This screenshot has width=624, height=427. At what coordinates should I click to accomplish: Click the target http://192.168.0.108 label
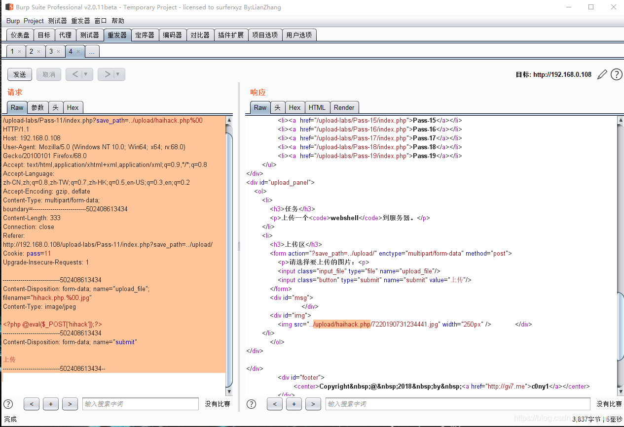point(553,74)
